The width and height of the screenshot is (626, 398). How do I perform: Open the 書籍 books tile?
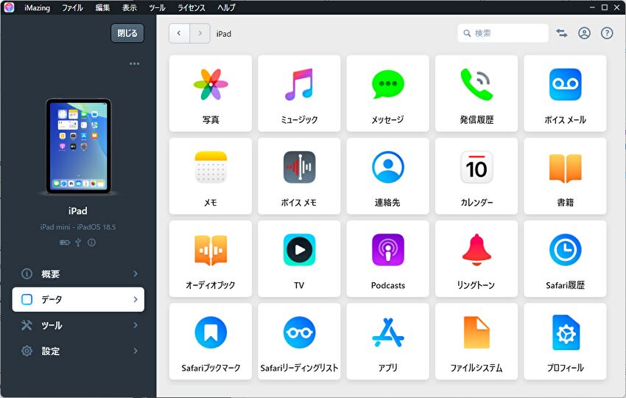click(x=565, y=176)
